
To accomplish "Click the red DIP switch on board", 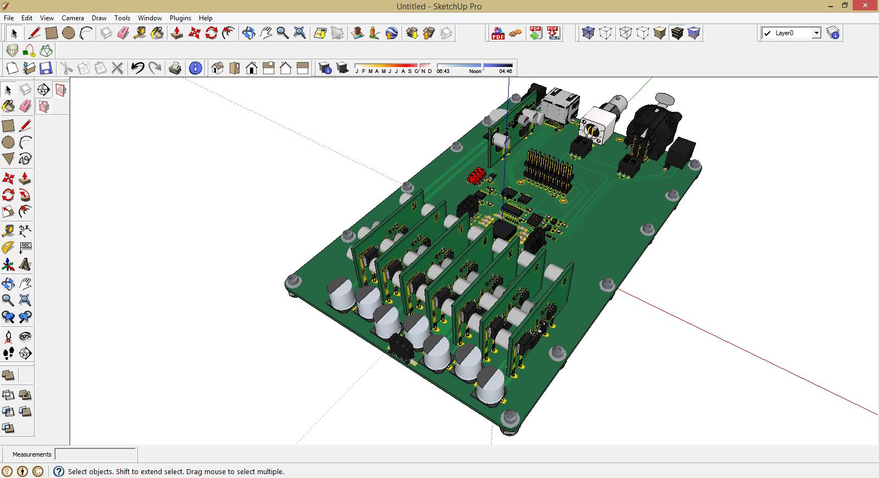I will 476,176.
